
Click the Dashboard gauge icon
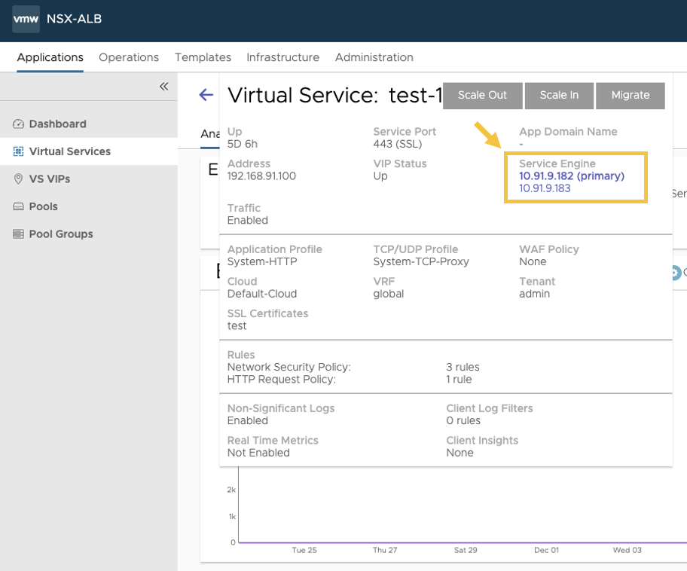(x=19, y=124)
